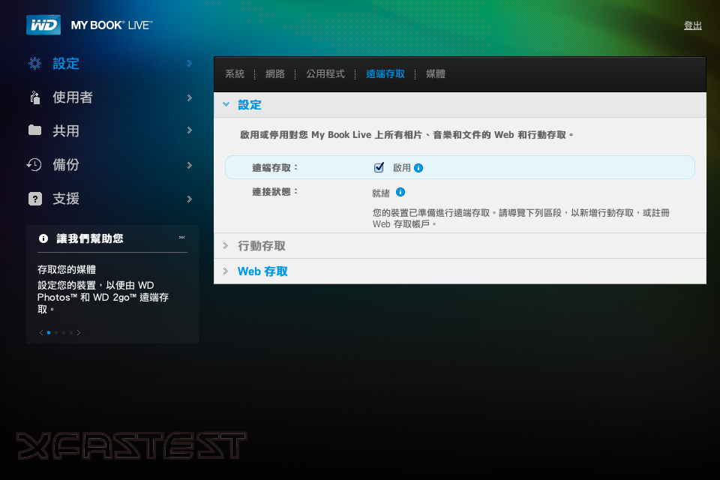
Task: Expand the Web 存取 section
Action: (x=262, y=271)
